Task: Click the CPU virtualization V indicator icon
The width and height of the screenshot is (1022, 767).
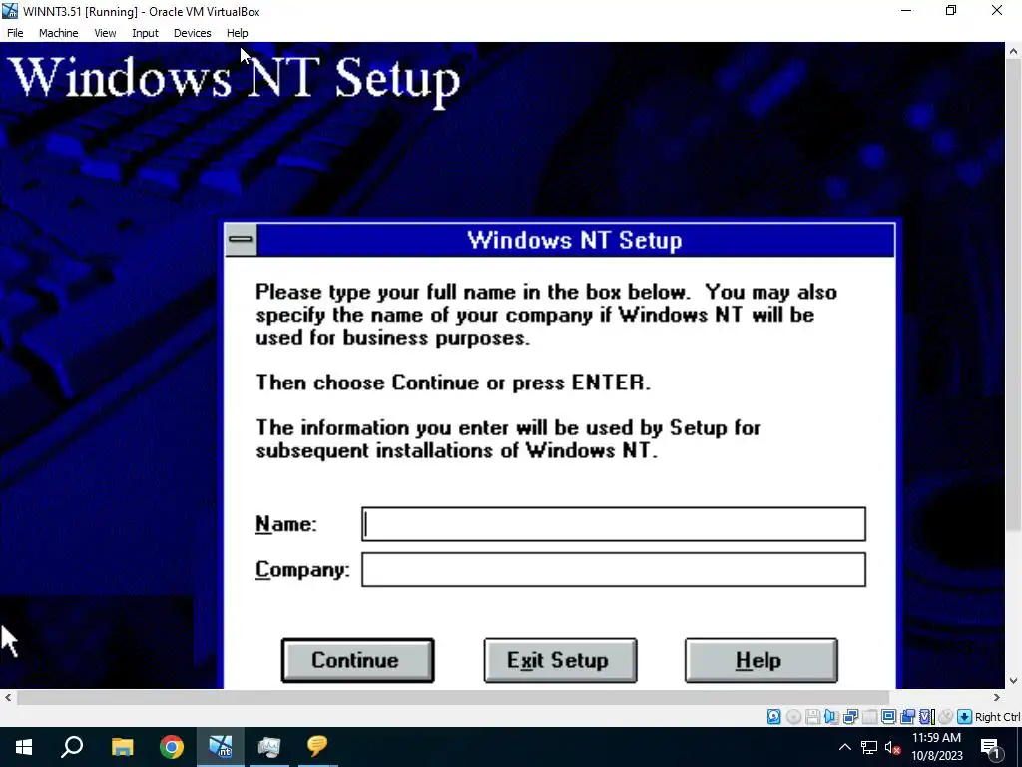Action: [927, 717]
